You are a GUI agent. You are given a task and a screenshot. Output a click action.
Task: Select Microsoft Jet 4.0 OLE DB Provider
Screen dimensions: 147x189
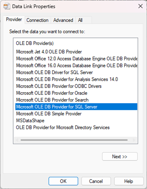click(x=49, y=52)
